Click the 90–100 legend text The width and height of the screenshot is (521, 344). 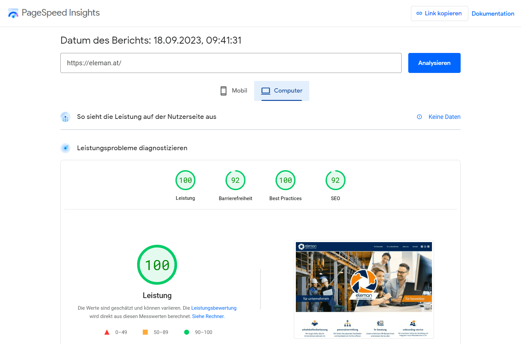tap(203, 332)
